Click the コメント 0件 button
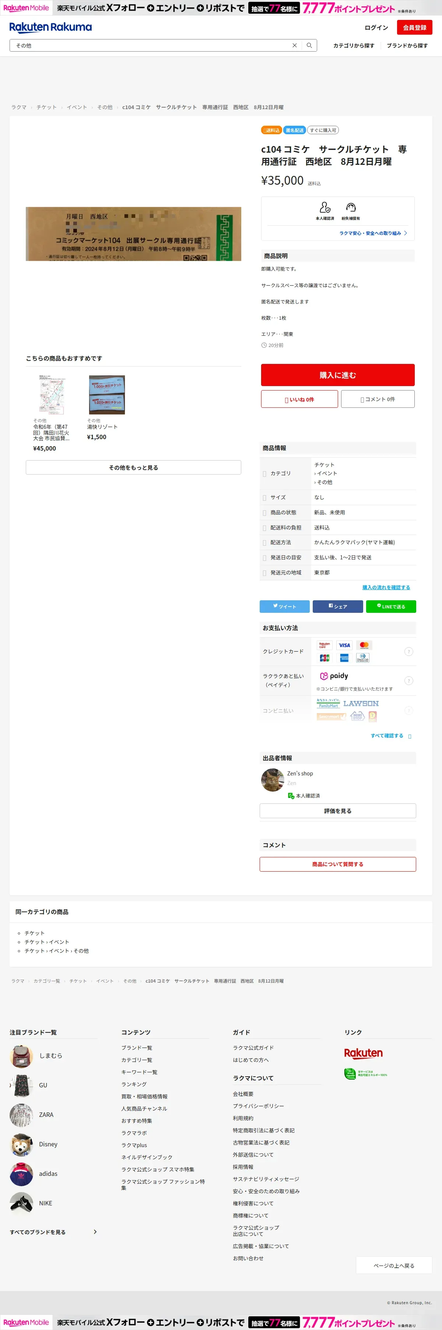The height and width of the screenshot is (1330, 442). 378,399
